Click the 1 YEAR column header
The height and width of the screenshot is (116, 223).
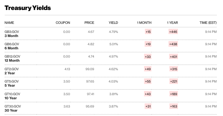pos(172,23)
